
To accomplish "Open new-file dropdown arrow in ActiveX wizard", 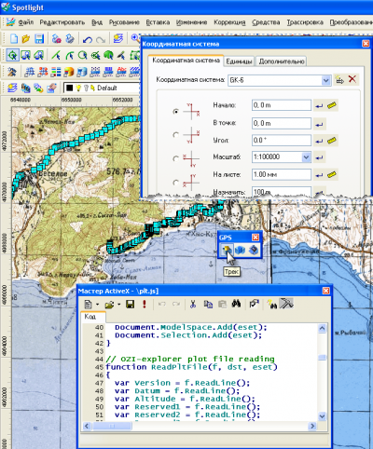I will coord(97,305).
